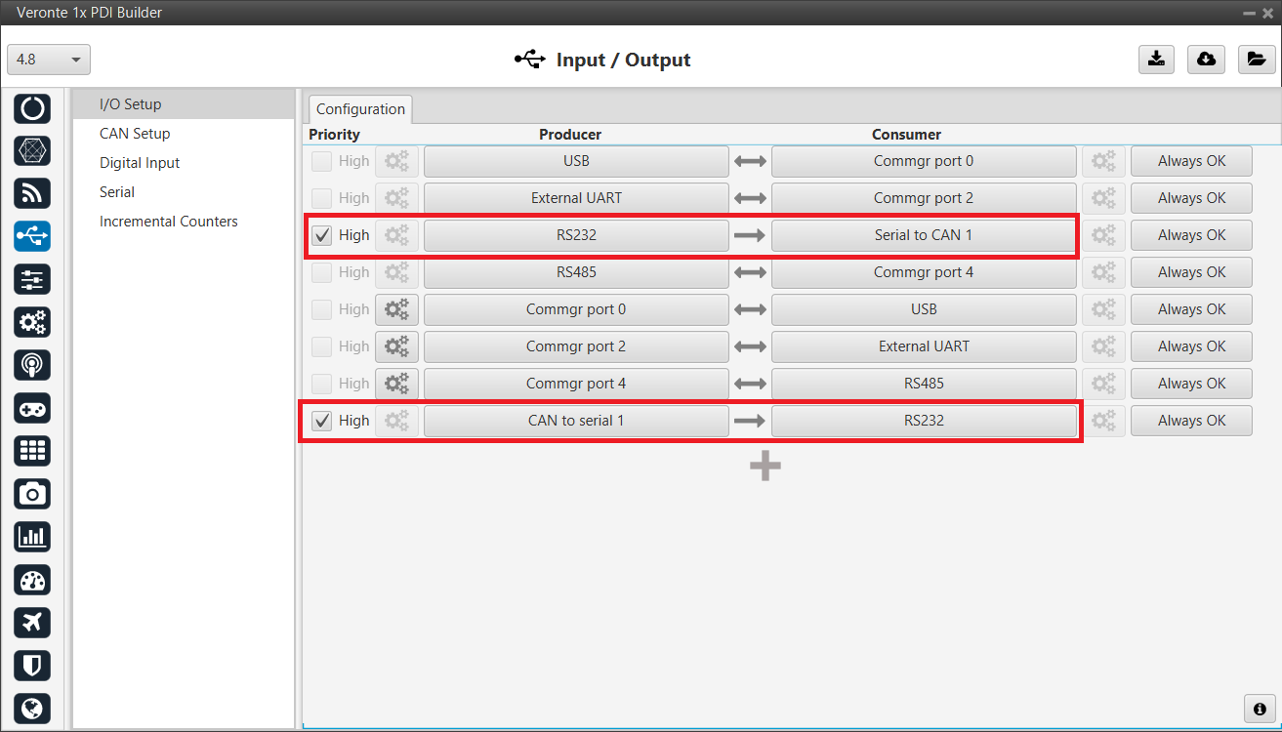Toggle direction arrow on RS232 producer row
Image resolution: width=1282 pixels, height=732 pixels.
coord(750,235)
